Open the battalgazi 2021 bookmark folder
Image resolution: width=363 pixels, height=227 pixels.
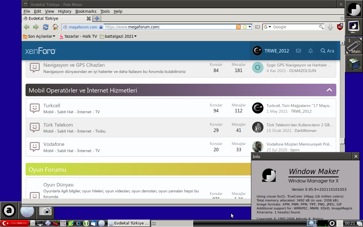tap(118, 36)
